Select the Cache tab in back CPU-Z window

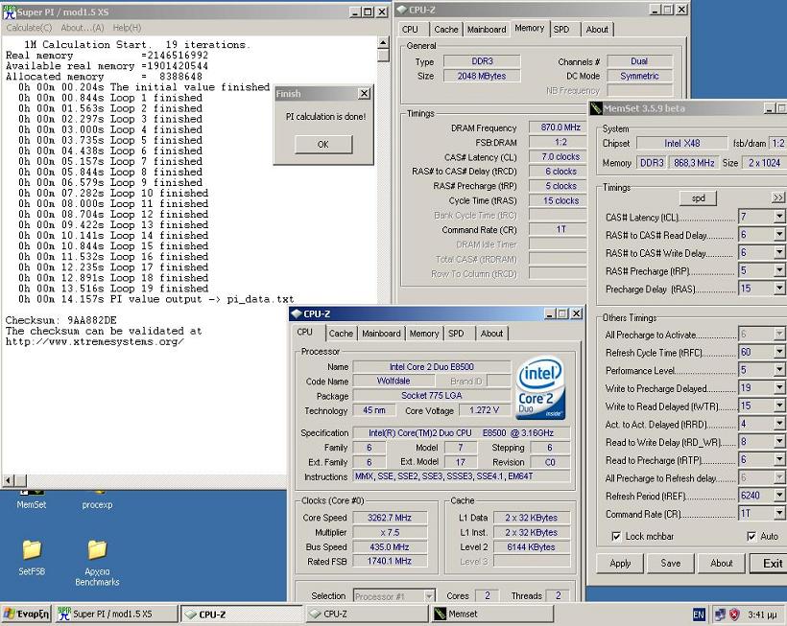point(446,30)
